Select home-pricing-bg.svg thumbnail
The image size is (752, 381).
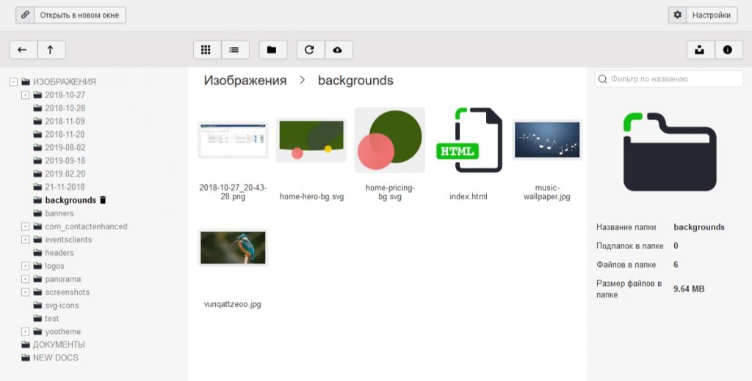tap(390, 140)
